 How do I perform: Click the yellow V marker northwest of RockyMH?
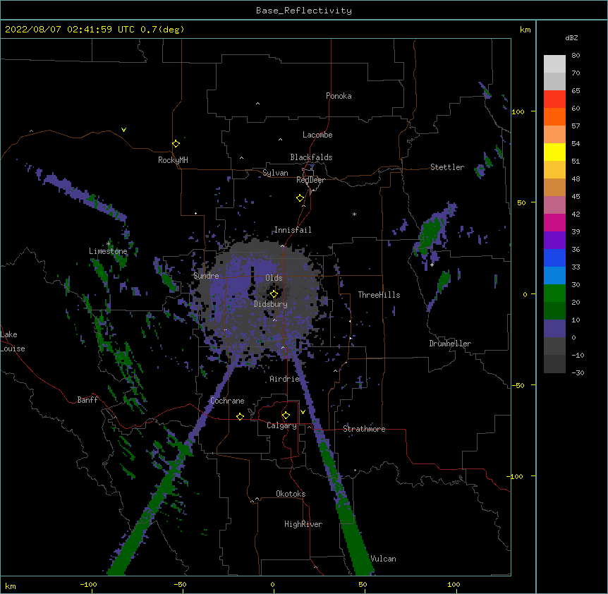click(x=123, y=130)
